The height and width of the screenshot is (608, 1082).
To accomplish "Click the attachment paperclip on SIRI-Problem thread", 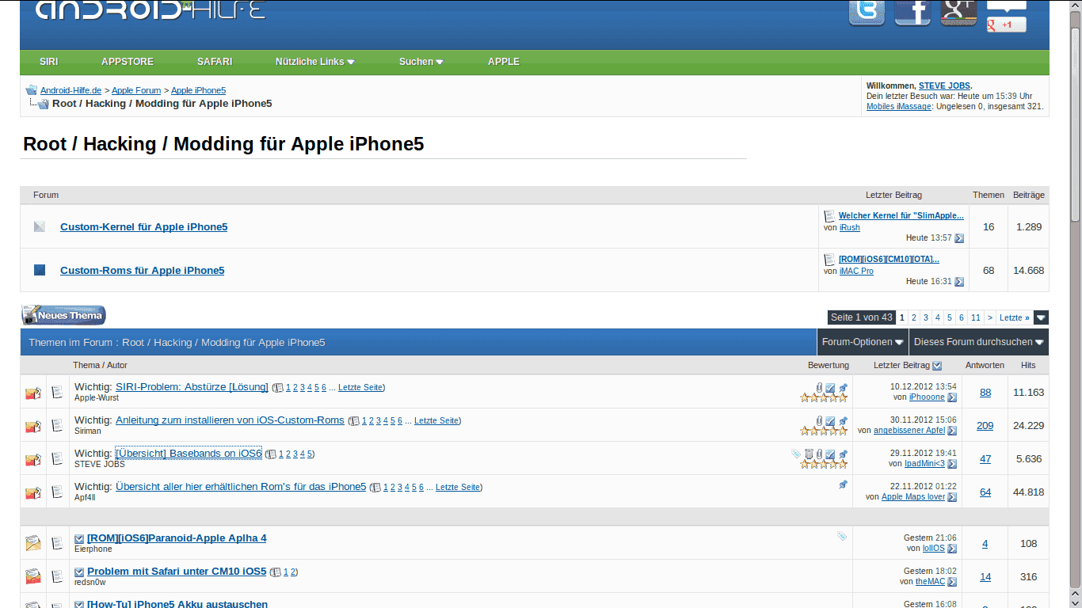I will pyautogui.click(x=819, y=387).
